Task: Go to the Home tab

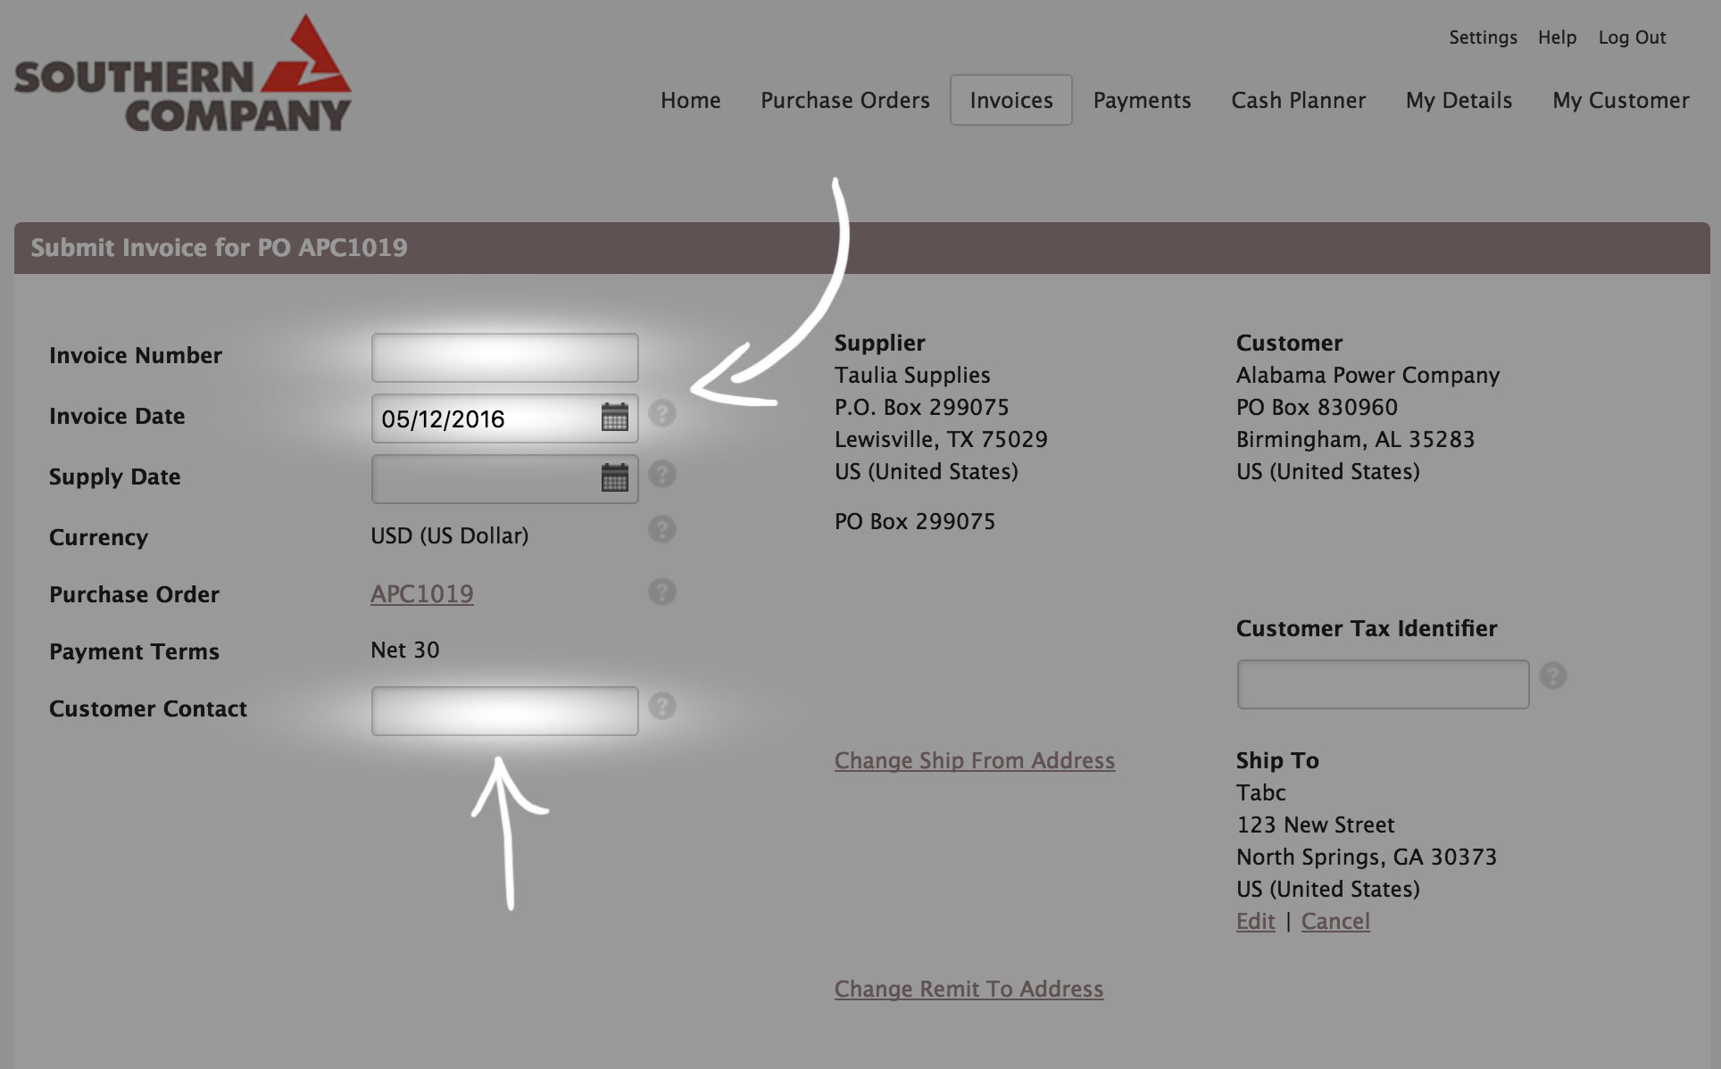Action: (691, 100)
